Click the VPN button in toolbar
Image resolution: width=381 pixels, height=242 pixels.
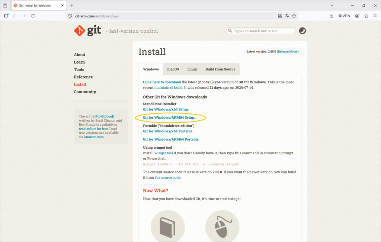tap(344, 16)
